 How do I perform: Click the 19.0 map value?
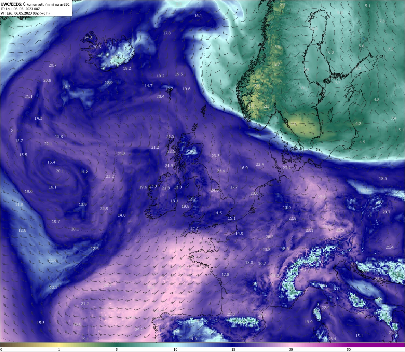(28, 191)
